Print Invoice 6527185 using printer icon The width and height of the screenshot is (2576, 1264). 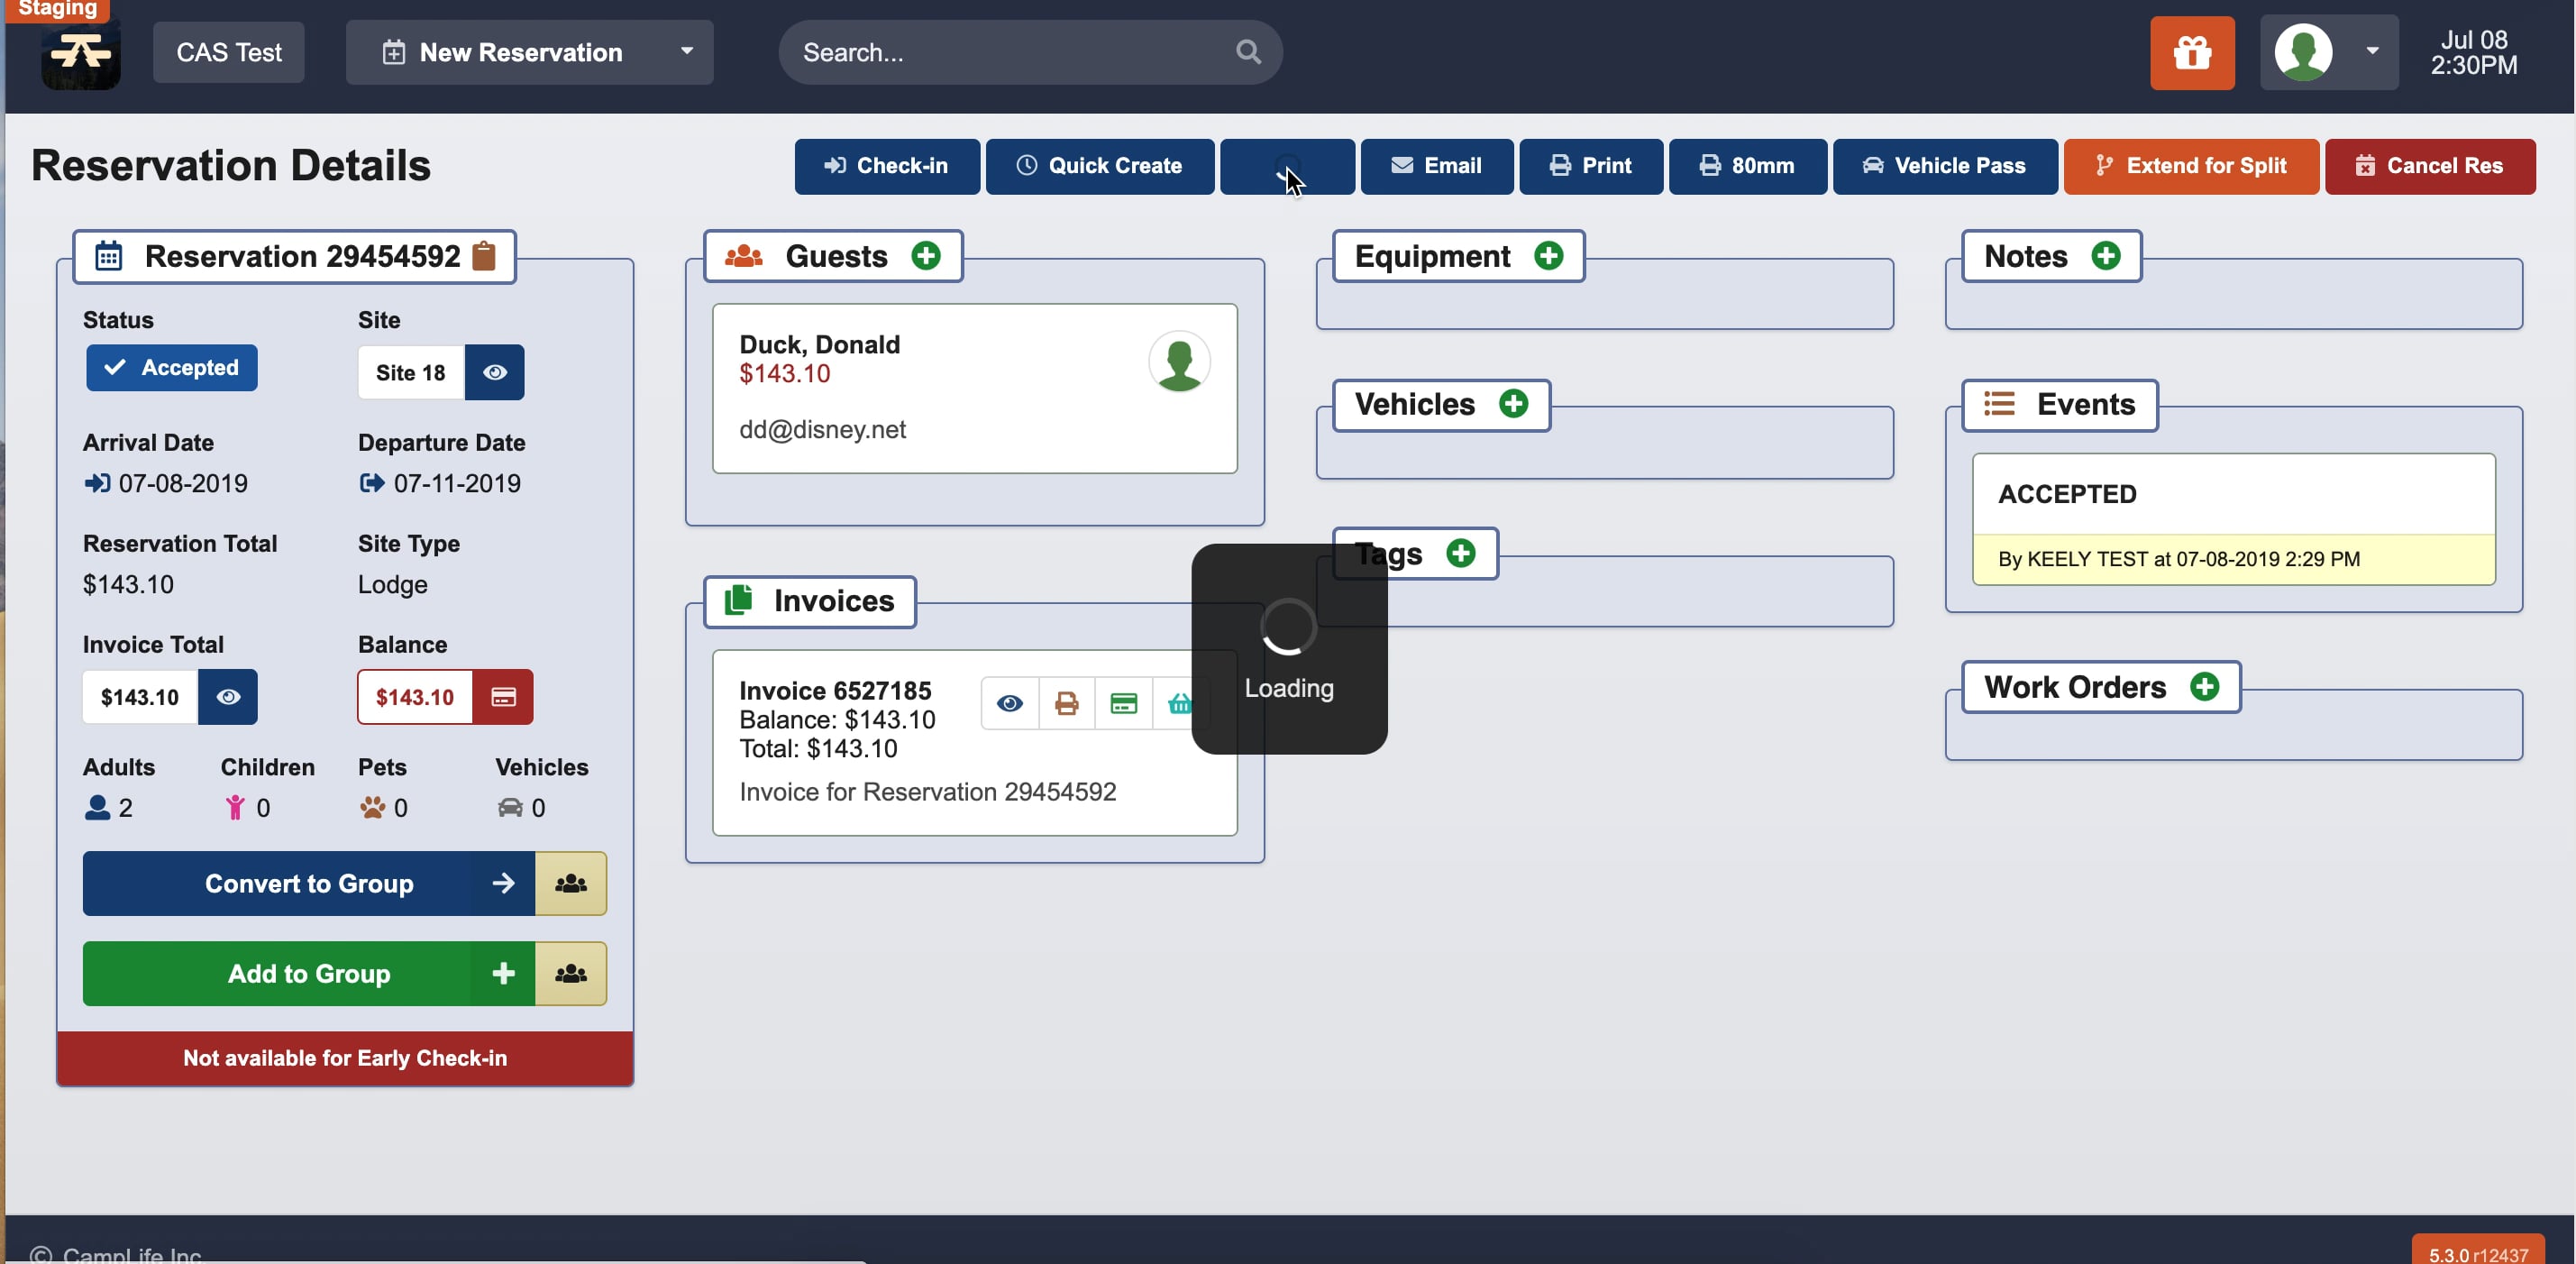pos(1066,703)
